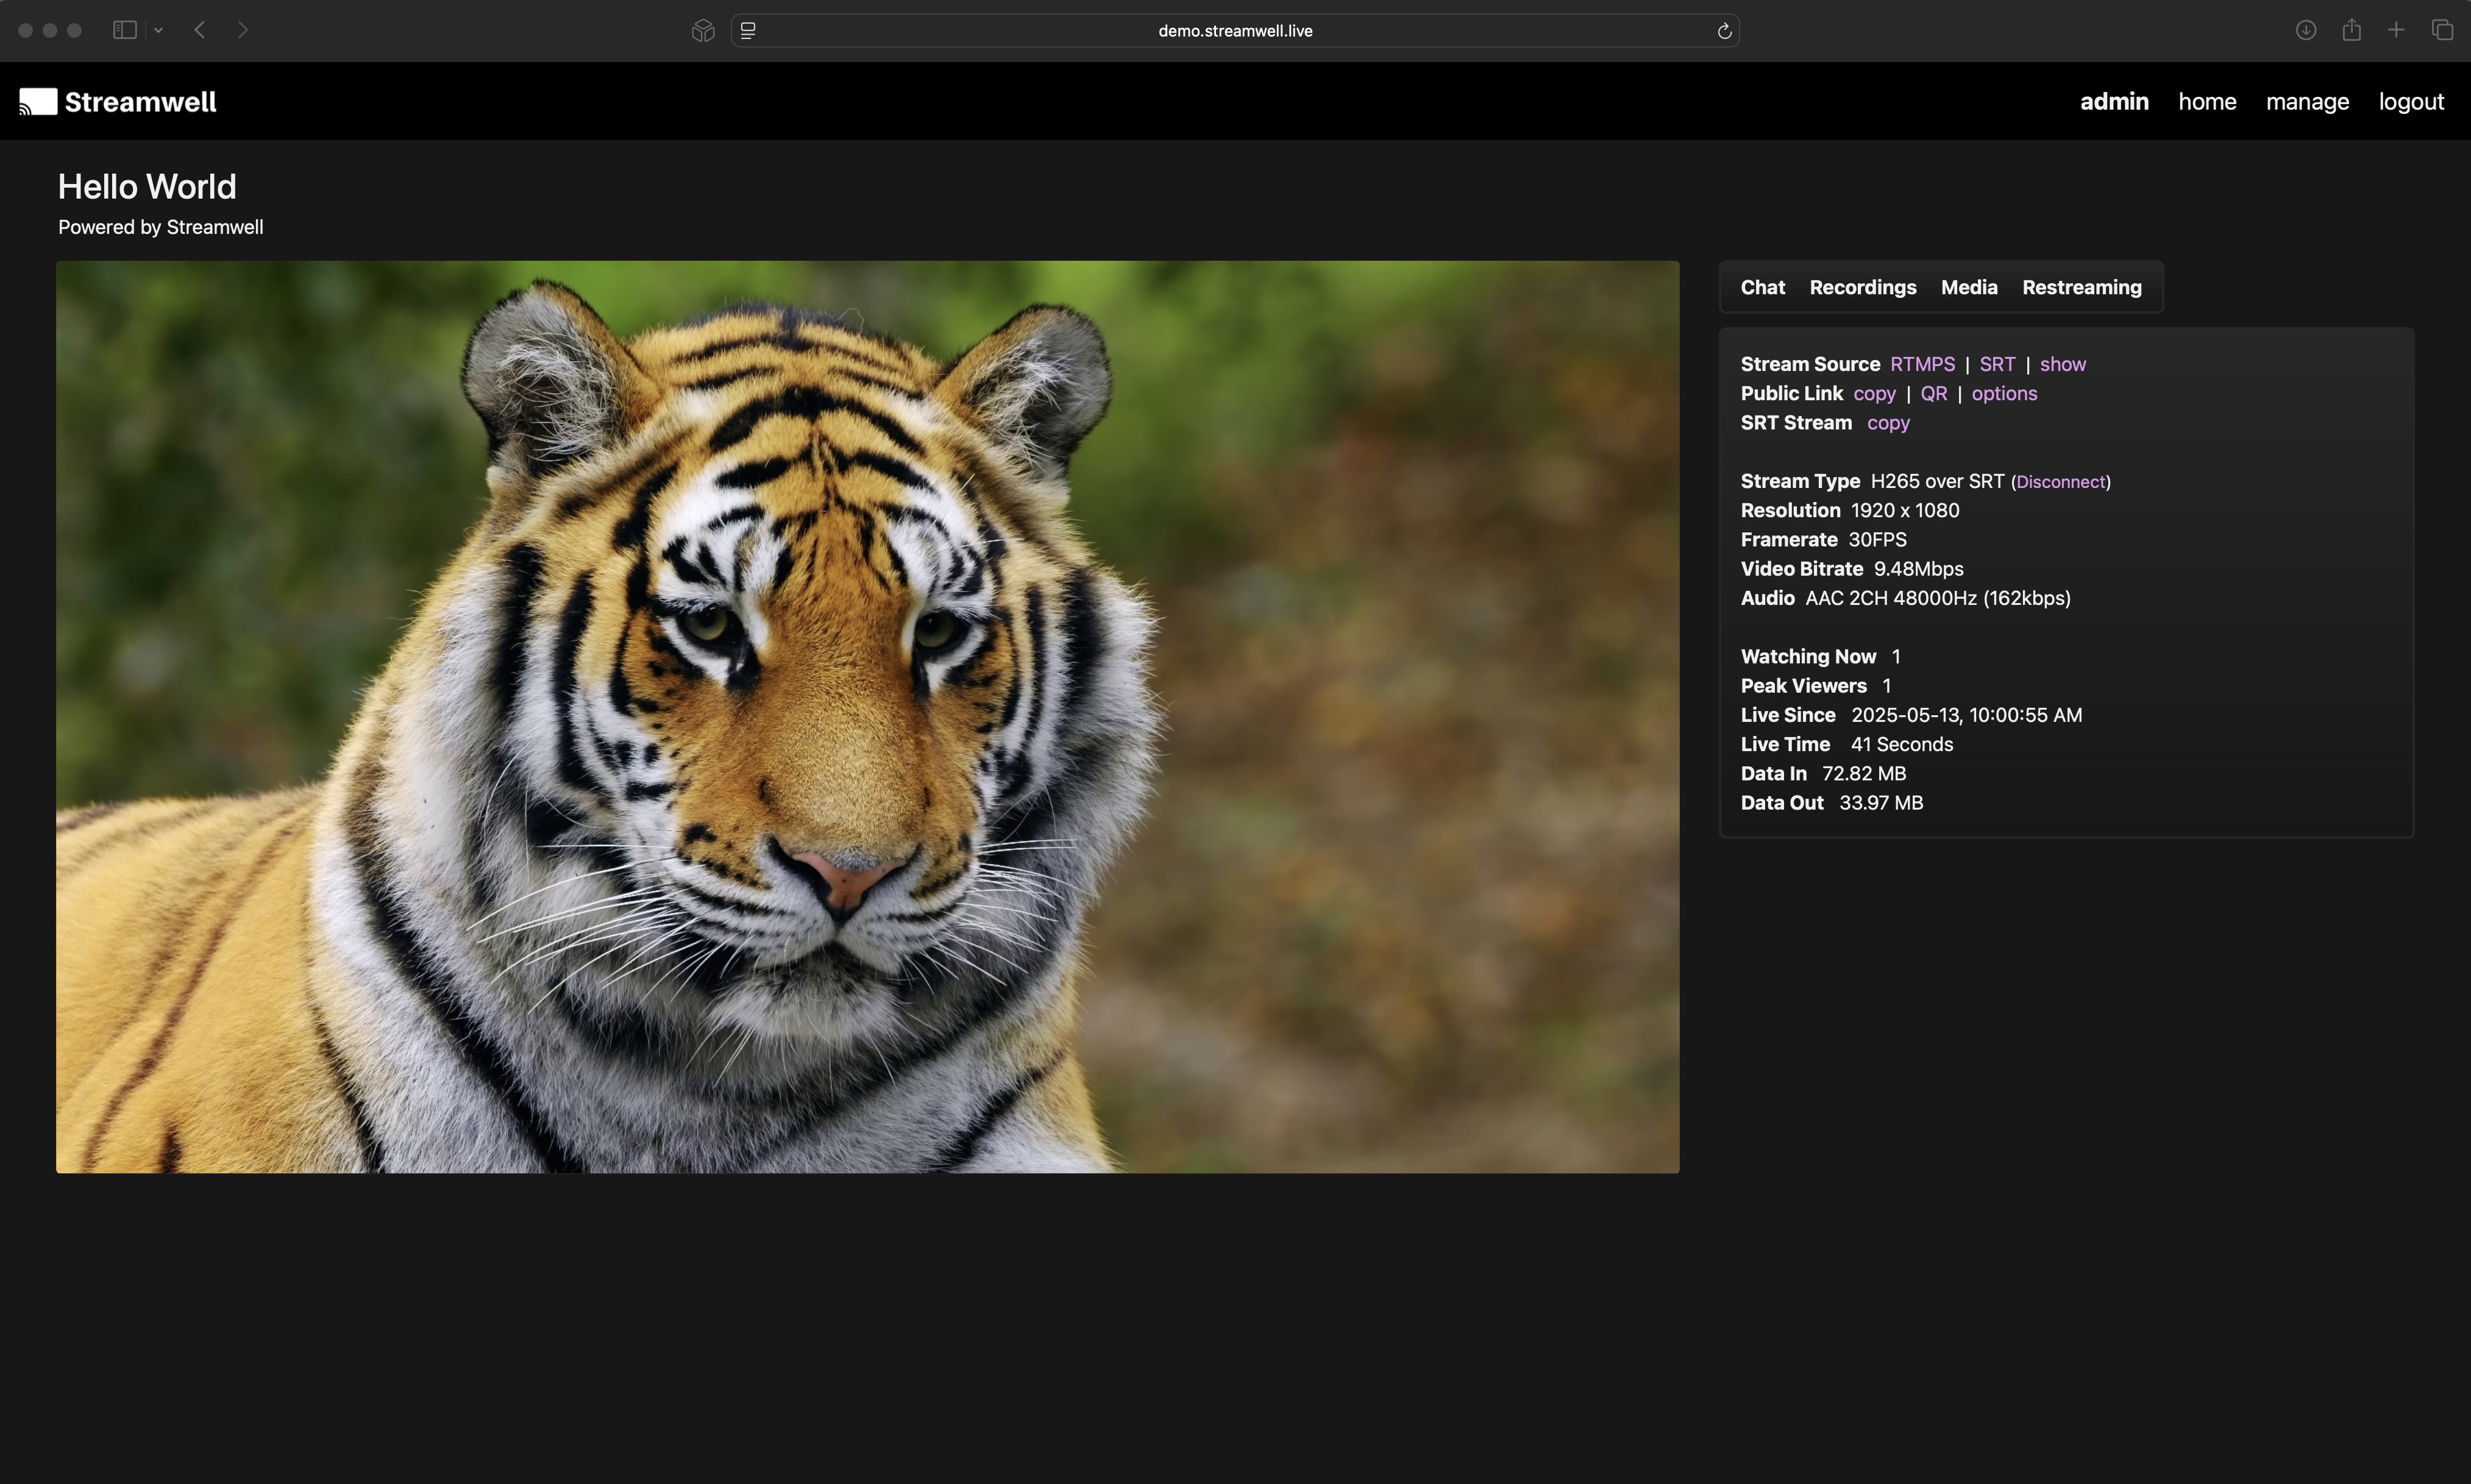Screen dimensions: 2471x1484
Task: Switch to the Recordings tab
Action: click(1861, 287)
